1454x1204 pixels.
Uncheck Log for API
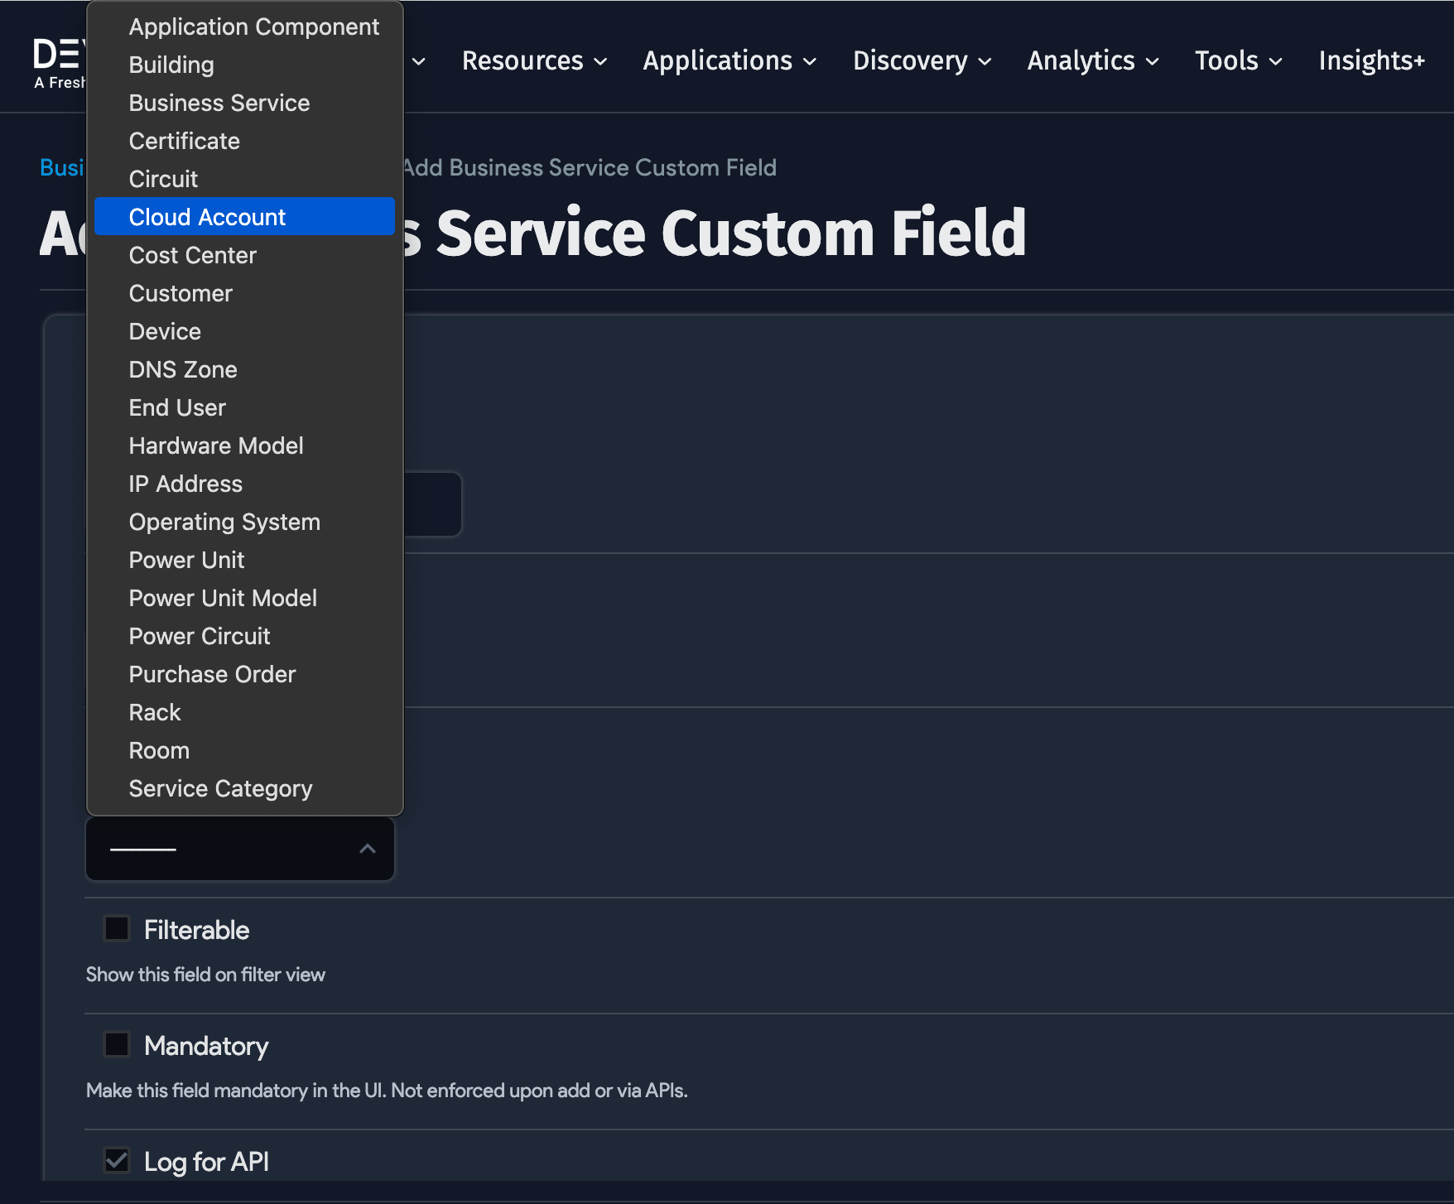coord(117,1160)
